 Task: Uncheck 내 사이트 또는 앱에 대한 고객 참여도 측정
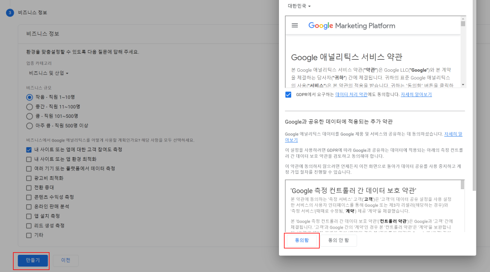(29, 150)
